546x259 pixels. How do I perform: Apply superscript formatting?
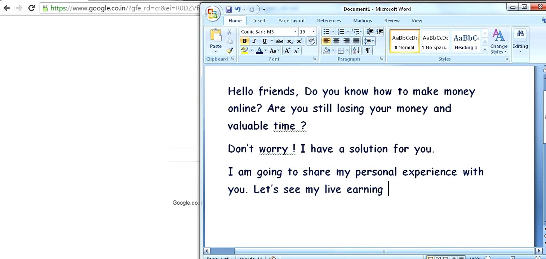tap(299, 41)
